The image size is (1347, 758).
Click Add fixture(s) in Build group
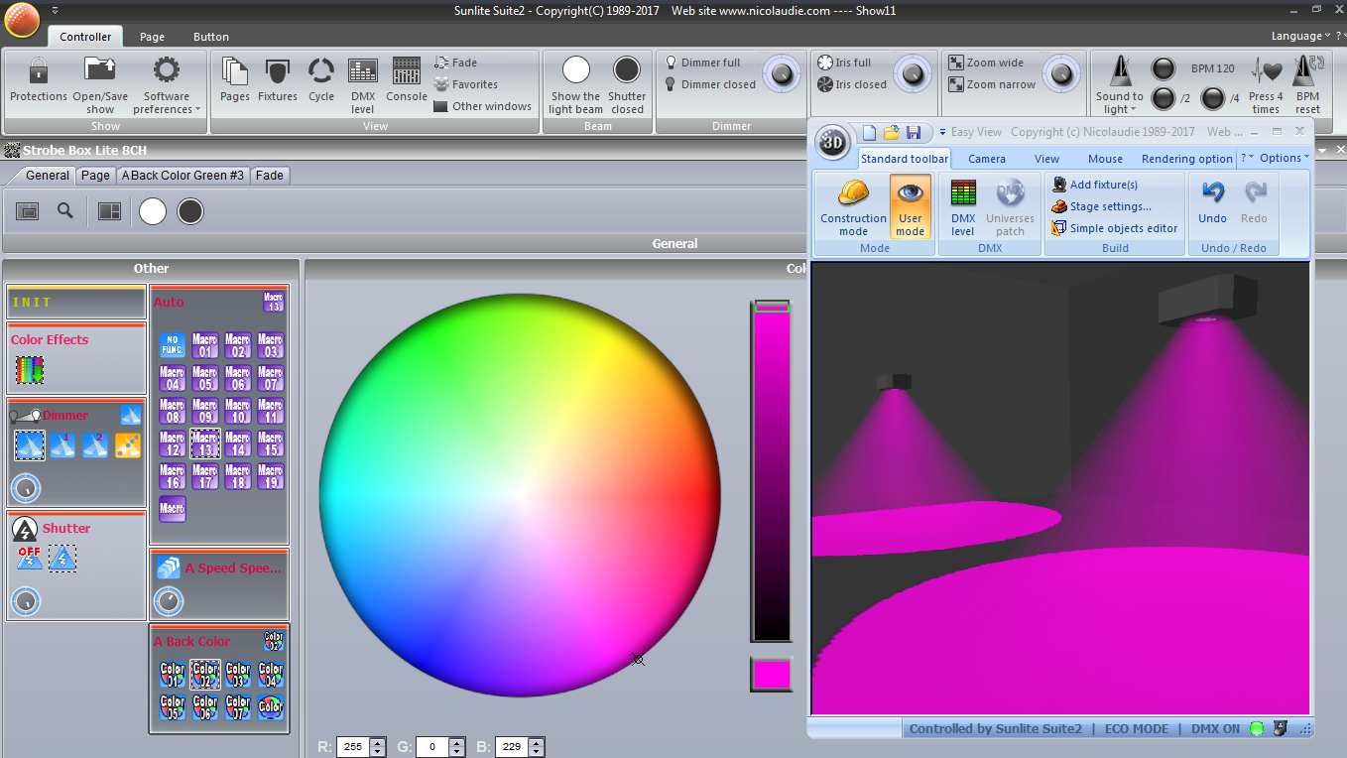click(x=1102, y=185)
